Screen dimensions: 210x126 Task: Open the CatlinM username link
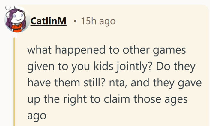[x=49, y=22]
